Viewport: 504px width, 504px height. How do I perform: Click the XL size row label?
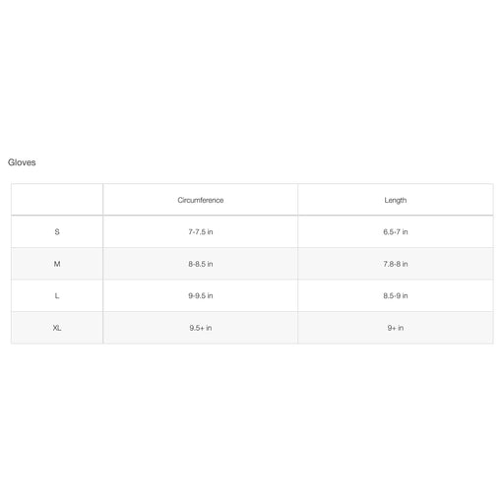[57, 328]
